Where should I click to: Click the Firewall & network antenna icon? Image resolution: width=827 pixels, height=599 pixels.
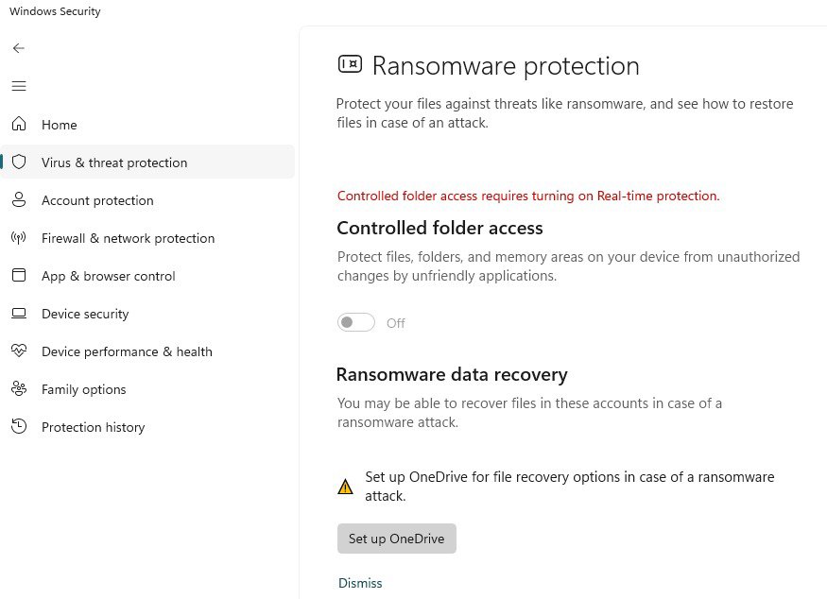pos(19,238)
